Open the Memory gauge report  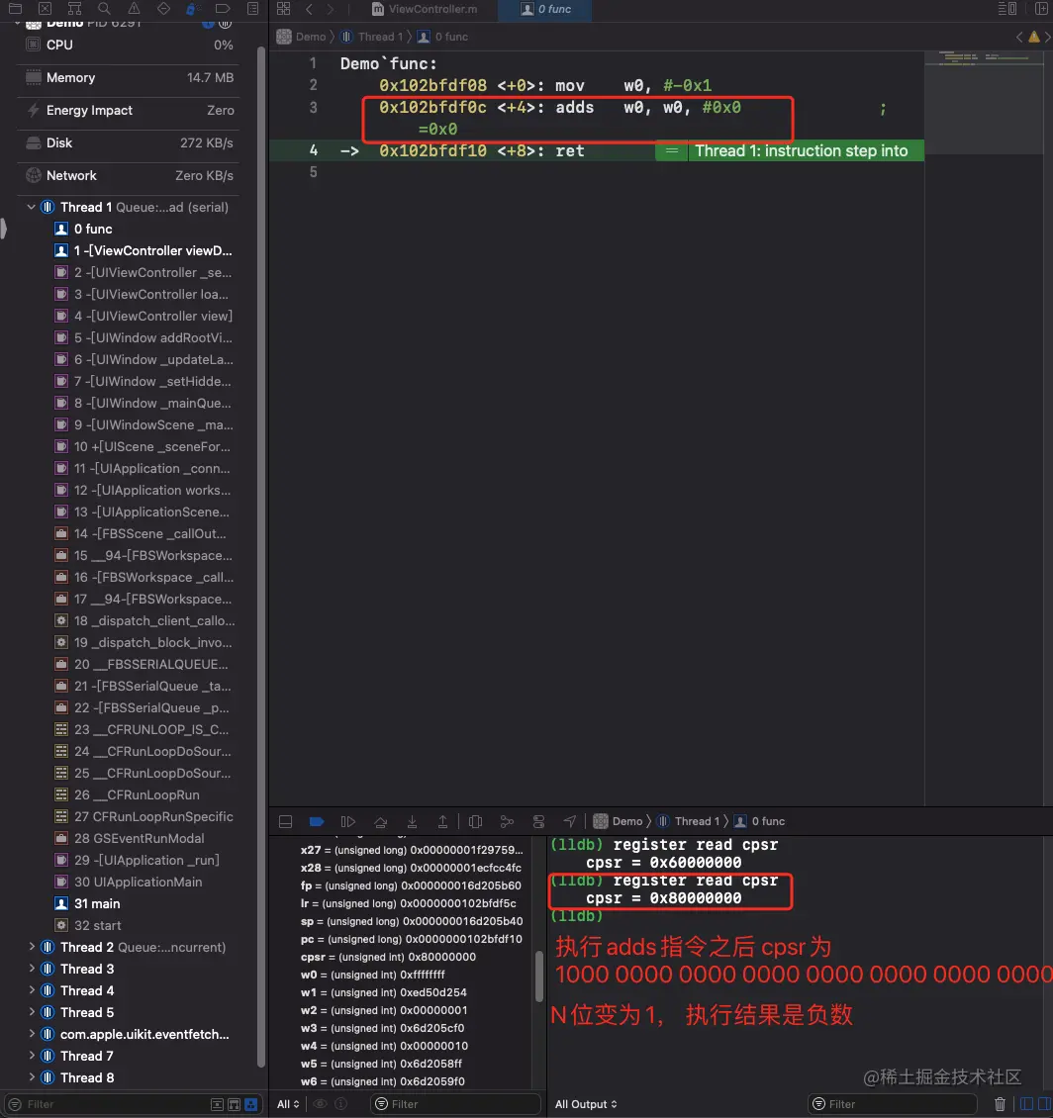click(129, 78)
